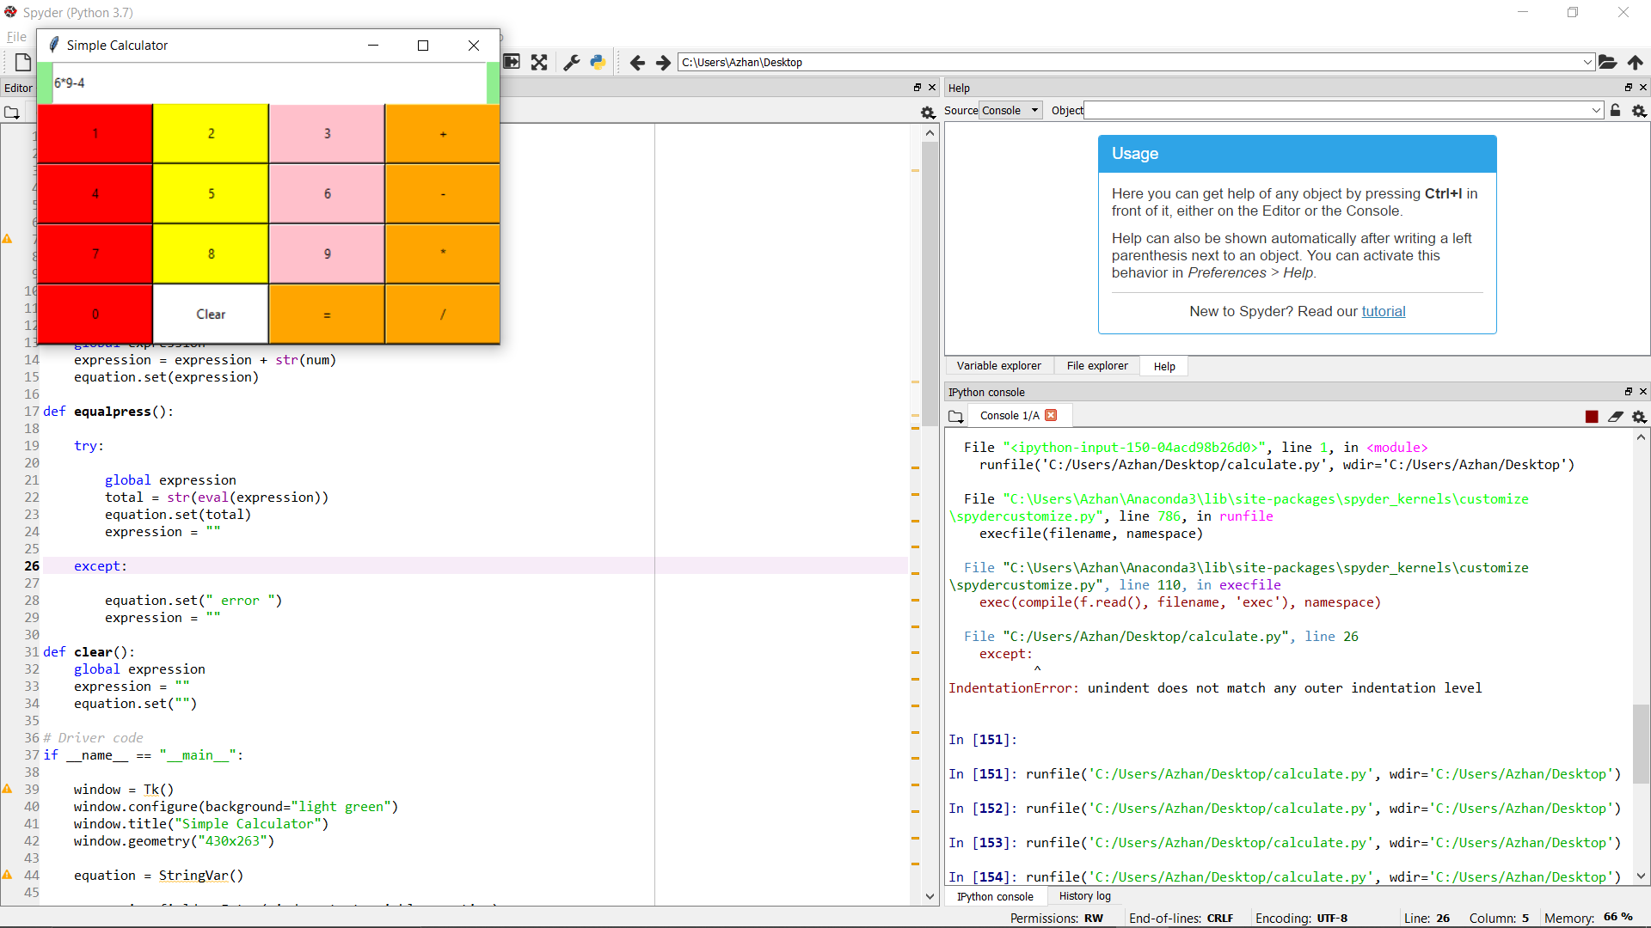
Task: Go back to previous directory arrow
Action: pos(637,62)
